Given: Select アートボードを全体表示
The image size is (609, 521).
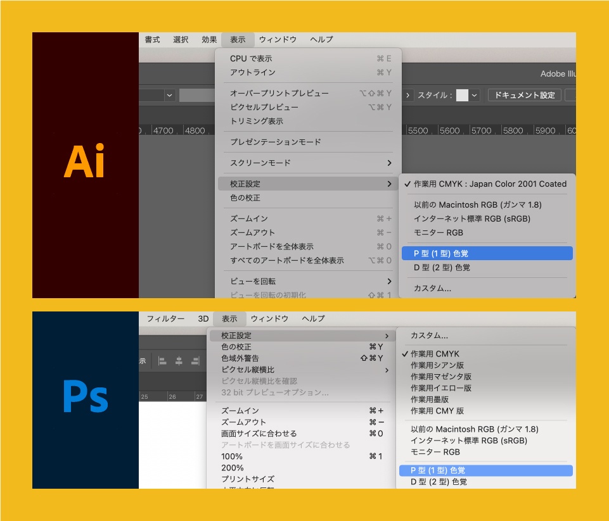Looking at the screenshot, I should (308, 247).
